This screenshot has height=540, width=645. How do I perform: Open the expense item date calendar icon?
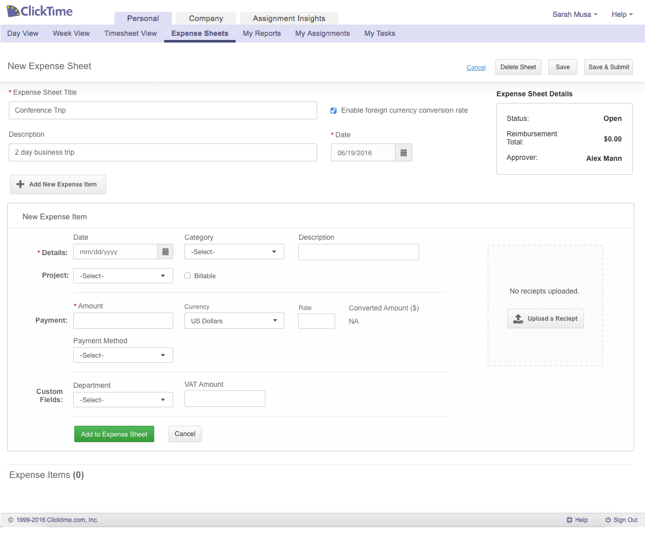pyautogui.click(x=165, y=252)
